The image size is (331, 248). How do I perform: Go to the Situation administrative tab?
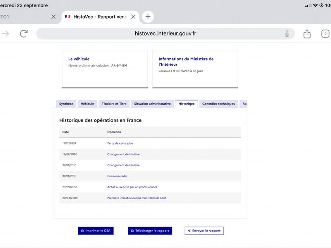[152, 104]
